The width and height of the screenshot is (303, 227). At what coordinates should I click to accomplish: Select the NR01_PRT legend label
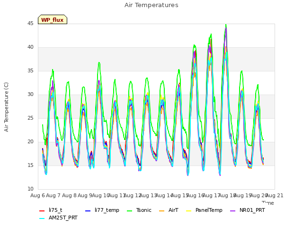click(x=252, y=210)
